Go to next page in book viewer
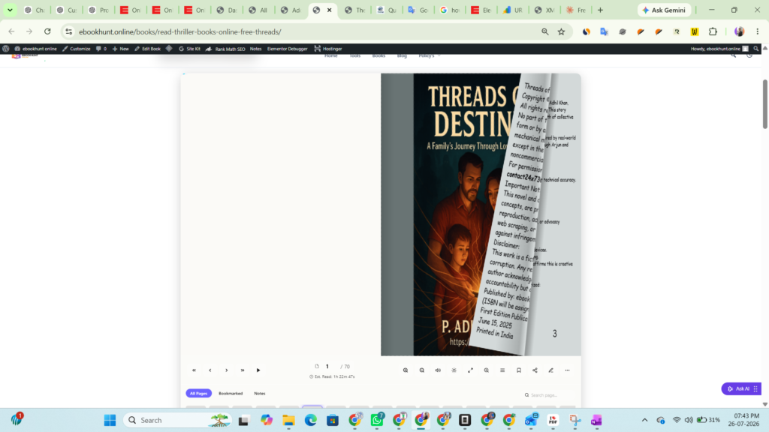769x432 pixels. (x=227, y=370)
